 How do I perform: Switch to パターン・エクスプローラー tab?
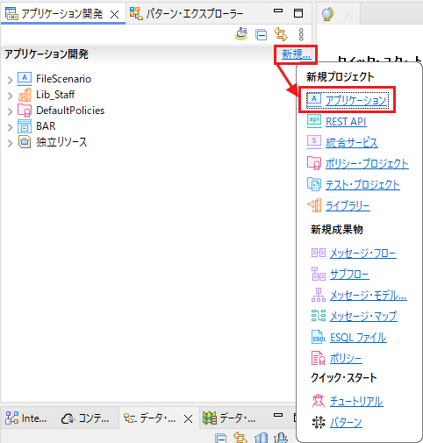click(187, 13)
